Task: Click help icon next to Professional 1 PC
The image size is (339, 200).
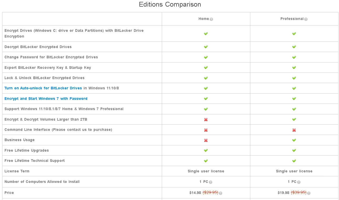Action: pos(299,182)
